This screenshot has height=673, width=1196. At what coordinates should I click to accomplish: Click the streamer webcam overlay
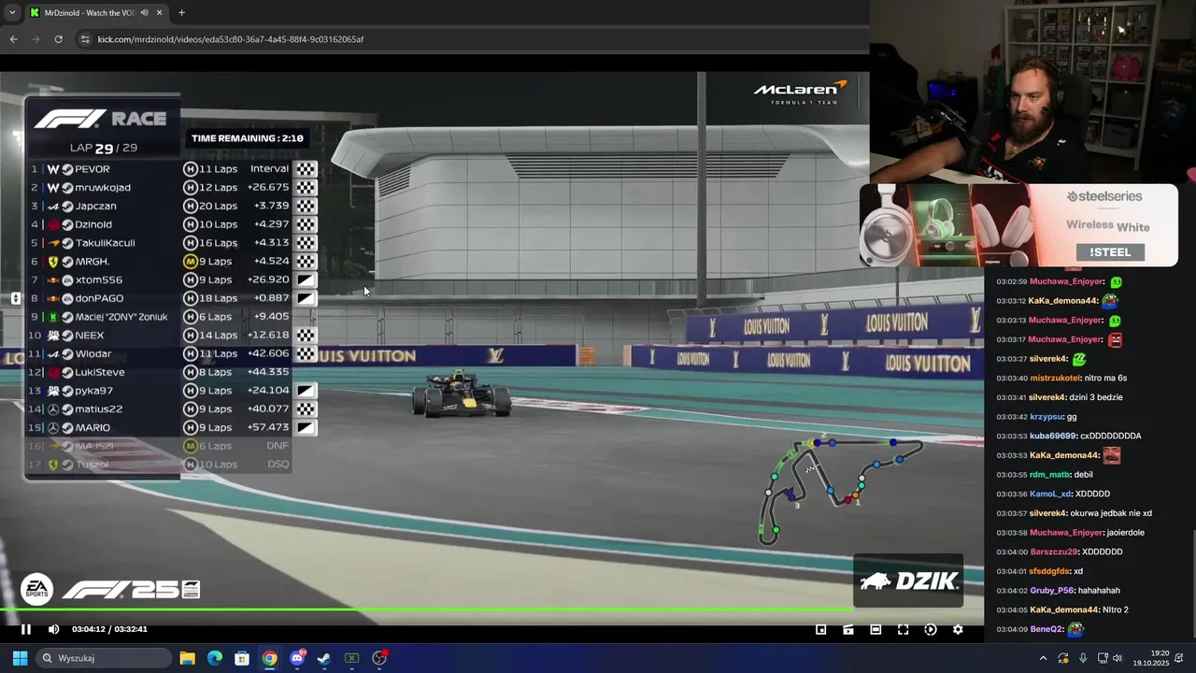[x=1032, y=92]
